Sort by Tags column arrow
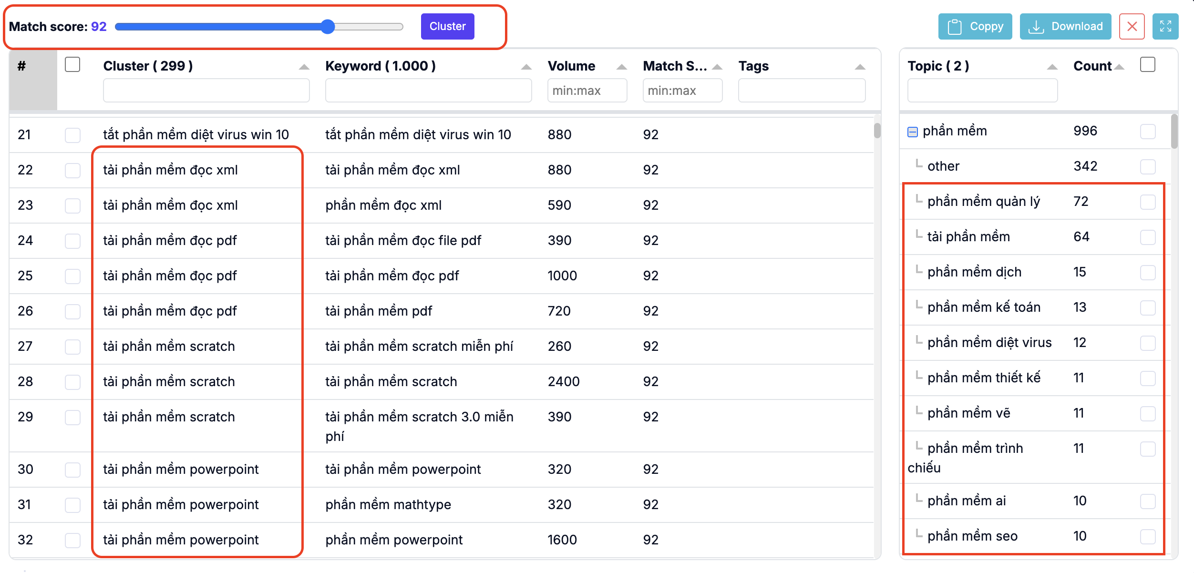This screenshot has width=1194, height=573. pyautogui.click(x=860, y=67)
